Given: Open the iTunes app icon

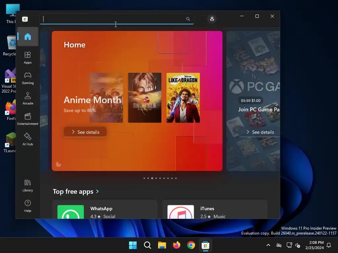Looking at the screenshot, I should (x=181, y=212).
